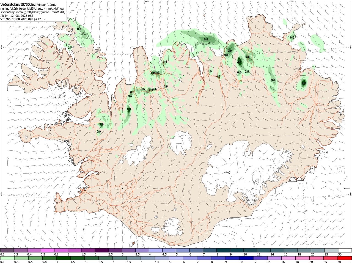352x264 pixels.
Task: Pick the 0.1 light green swatch in lower legend
Action: coord(7,258)
